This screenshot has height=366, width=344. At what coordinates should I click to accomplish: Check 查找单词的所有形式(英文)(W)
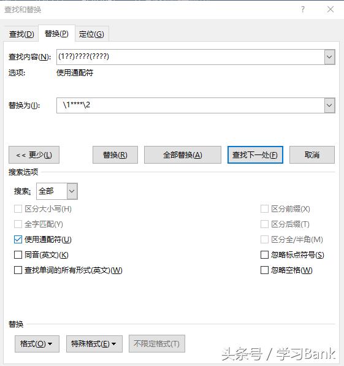click(18, 270)
